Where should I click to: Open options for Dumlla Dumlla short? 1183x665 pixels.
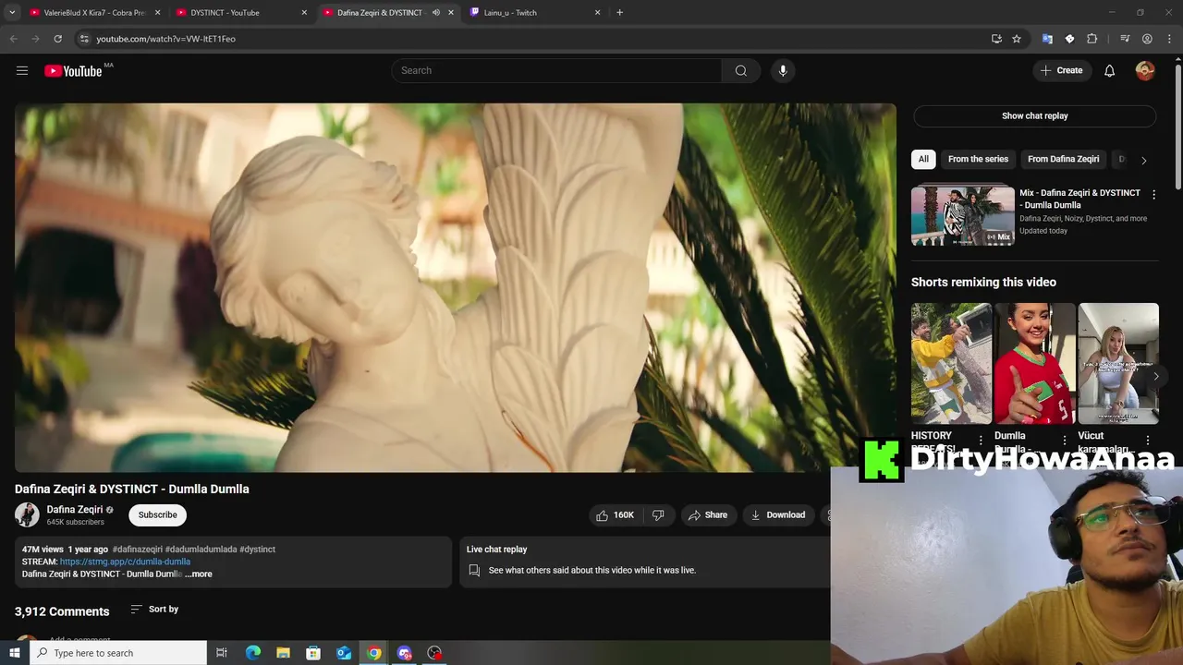click(x=1064, y=441)
